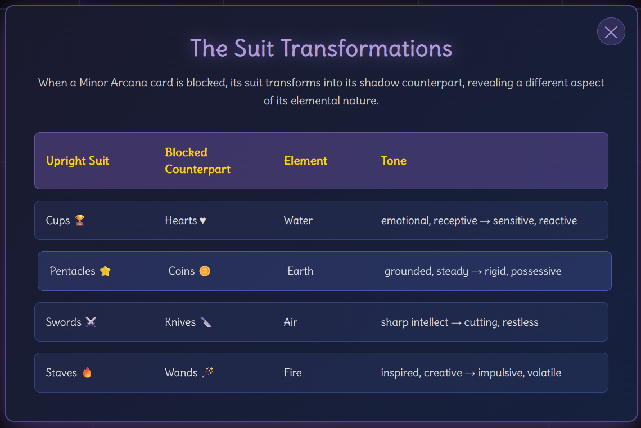Screen dimensions: 641x428
Task: Click the Tone column header
Action: point(394,161)
